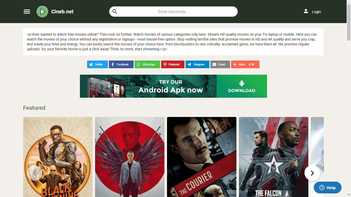Open the Cineb.net home text link
Viewport: 351px width, 197px height.
62,12
